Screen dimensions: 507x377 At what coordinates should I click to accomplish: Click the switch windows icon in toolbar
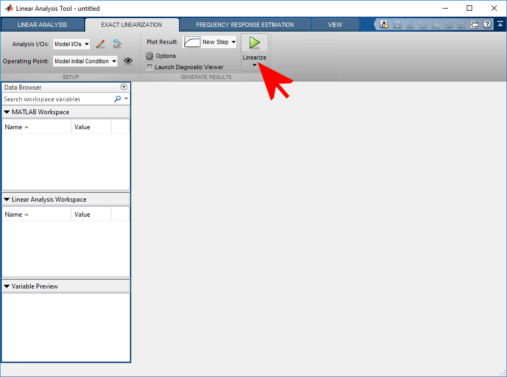click(x=474, y=24)
